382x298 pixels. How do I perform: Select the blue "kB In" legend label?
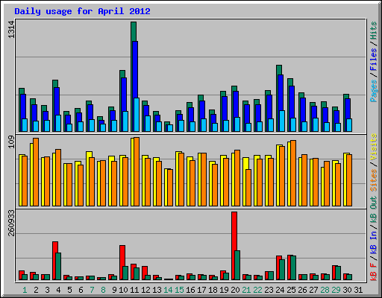[374, 242]
